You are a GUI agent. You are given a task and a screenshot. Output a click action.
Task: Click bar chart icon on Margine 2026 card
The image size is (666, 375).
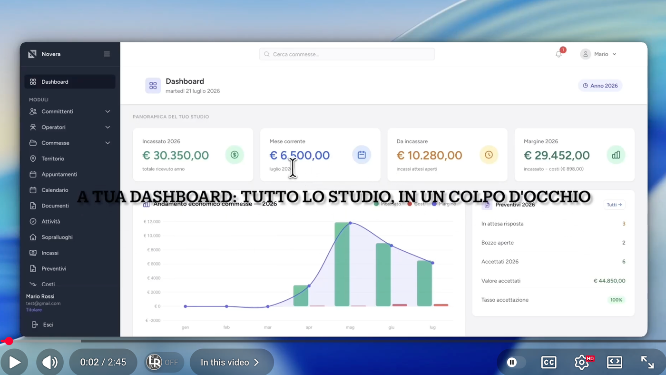(x=616, y=155)
